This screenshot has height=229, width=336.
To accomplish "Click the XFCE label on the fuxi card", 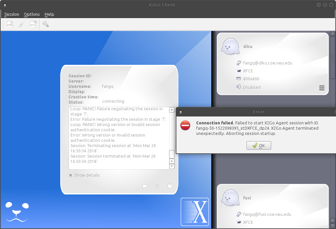I will point(248,222).
